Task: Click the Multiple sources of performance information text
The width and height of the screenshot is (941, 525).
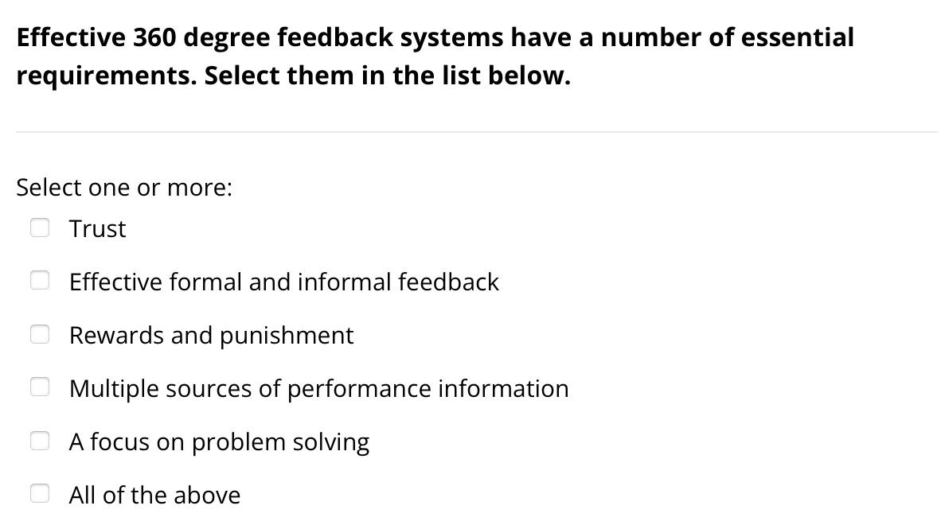Action: (318, 388)
